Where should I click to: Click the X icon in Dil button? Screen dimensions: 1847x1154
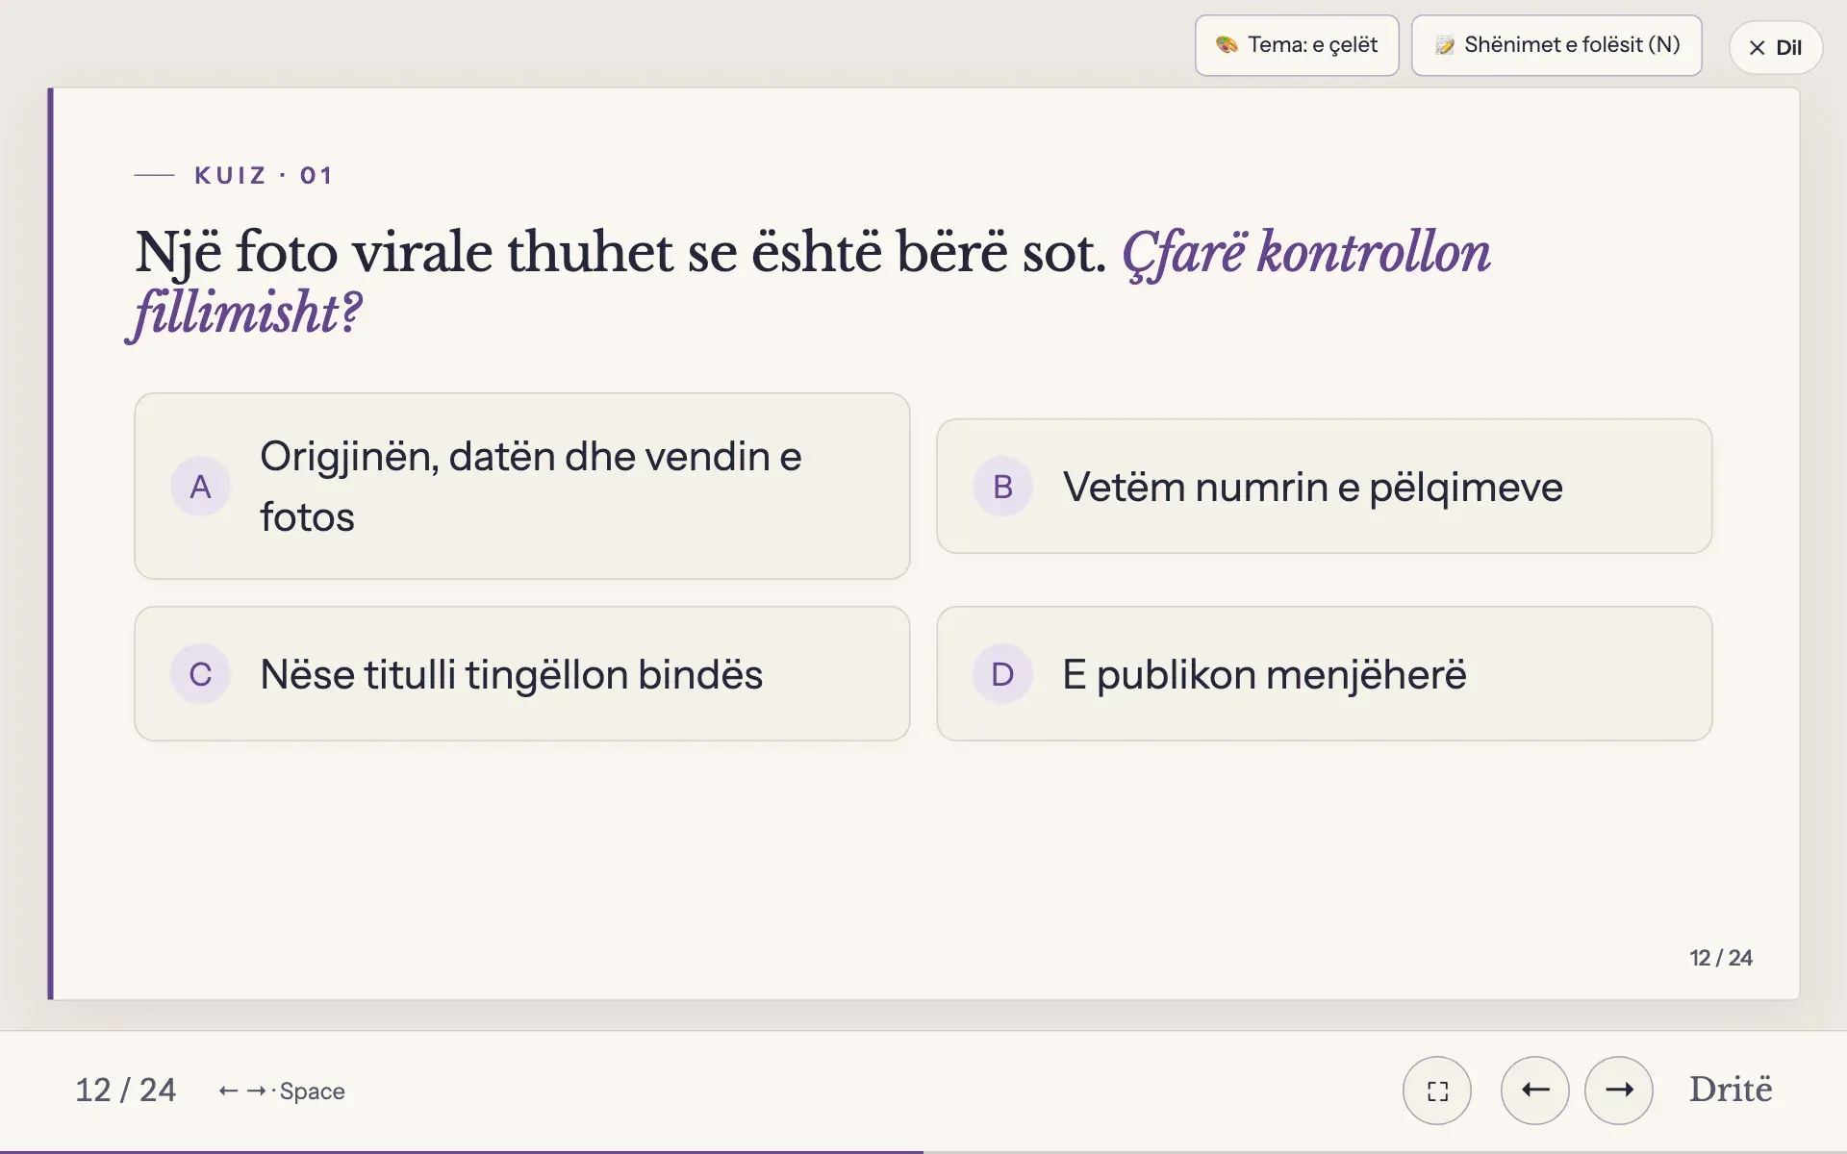coord(1757,48)
